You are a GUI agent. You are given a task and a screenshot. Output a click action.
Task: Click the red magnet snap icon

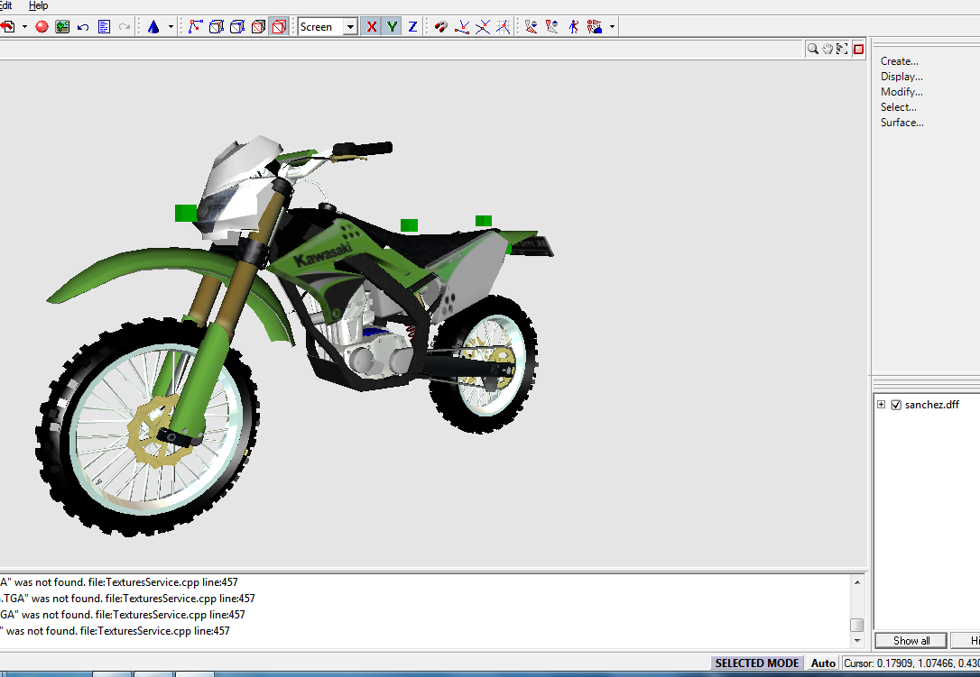[441, 27]
